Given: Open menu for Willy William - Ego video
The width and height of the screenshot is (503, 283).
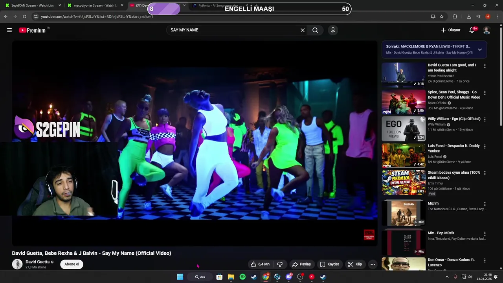Looking at the screenshot, I should pos(485,119).
